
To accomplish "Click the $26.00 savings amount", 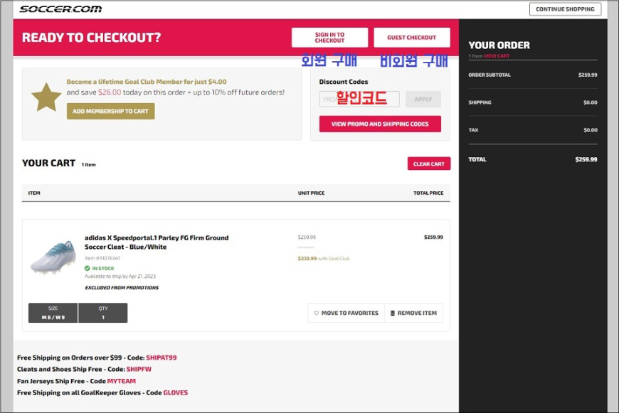I will point(110,92).
